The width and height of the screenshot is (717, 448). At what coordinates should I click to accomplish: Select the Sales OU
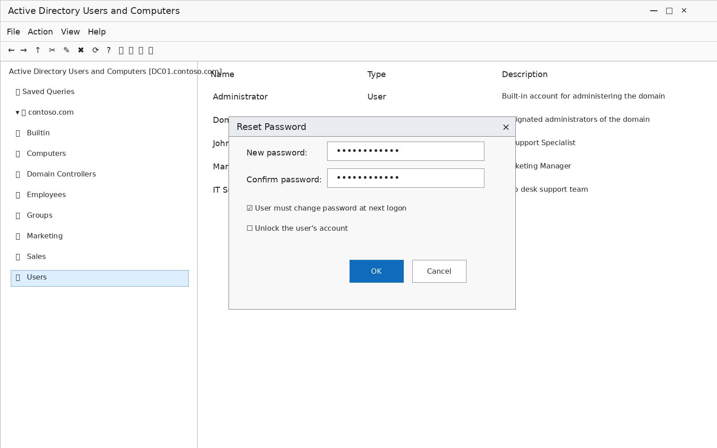coord(36,256)
